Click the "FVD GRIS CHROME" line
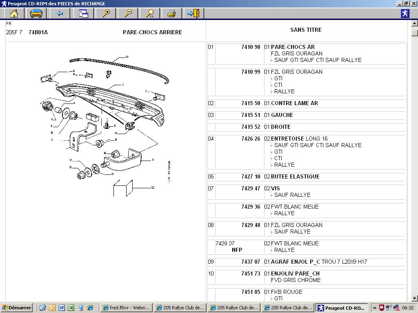 [x=296, y=280]
